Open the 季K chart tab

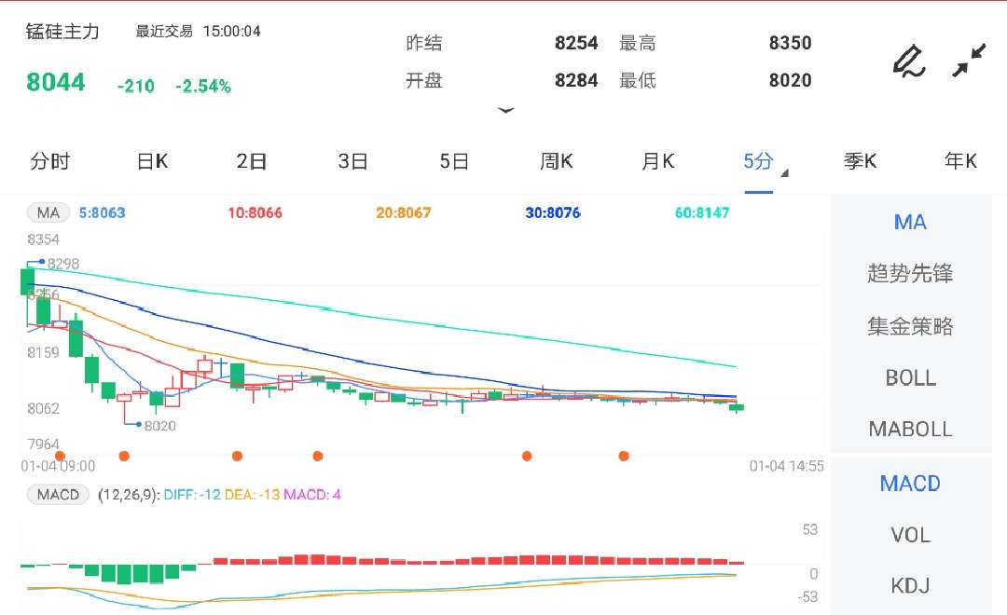coord(860,161)
